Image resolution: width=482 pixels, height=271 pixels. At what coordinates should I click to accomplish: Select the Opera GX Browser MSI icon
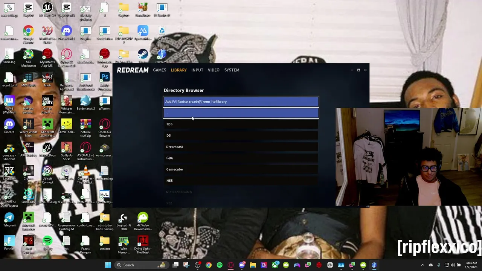point(67,58)
